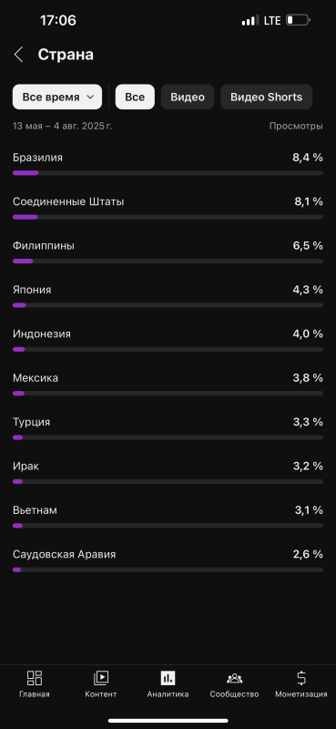Open the Соединенные Штаты country row
Image resolution: width=336 pixels, height=729 pixels.
[168, 208]
